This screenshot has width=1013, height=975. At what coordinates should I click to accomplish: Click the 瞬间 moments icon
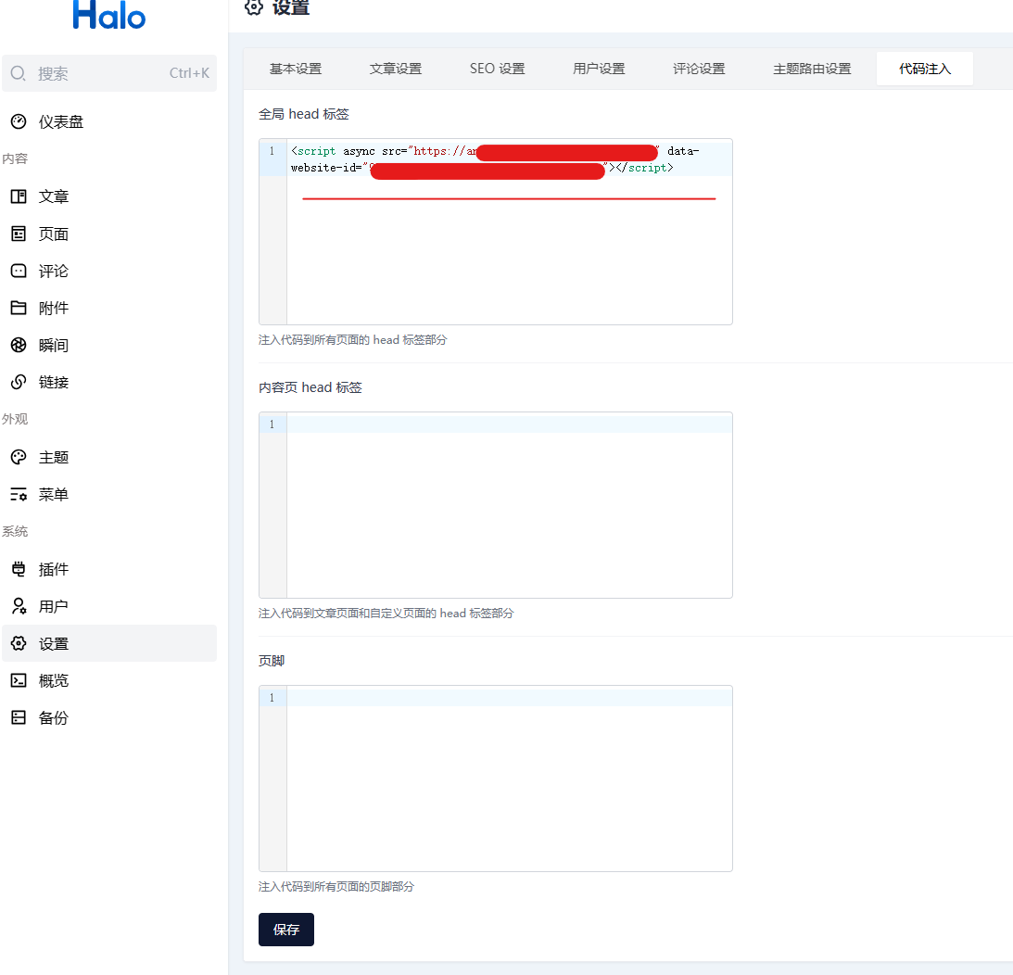tap(19, 345)
